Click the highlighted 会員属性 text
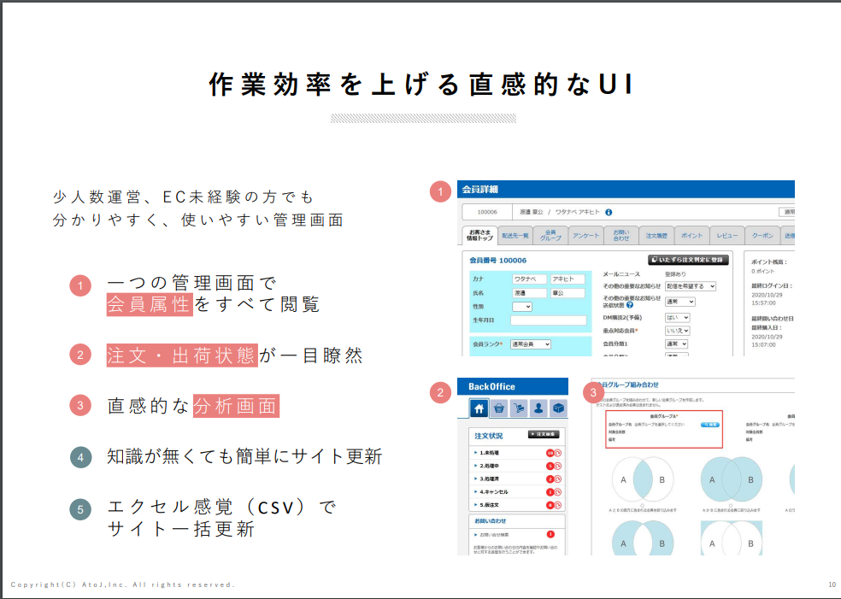Screen dimensions: 841x599 (x=150, y=304)
